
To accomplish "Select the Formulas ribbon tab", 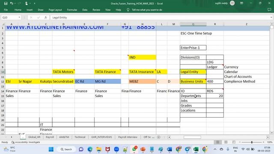I will coord(72,10).
